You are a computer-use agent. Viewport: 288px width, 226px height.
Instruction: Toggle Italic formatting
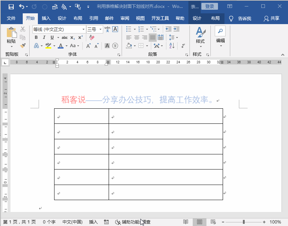pyautogui.click(x=44, y=37)
